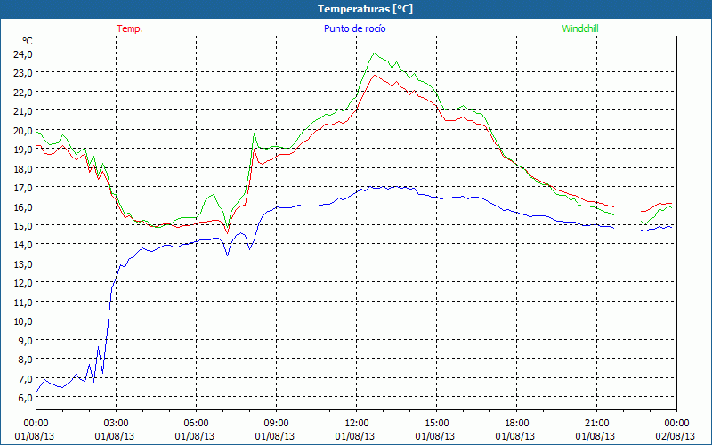Click the 00:00 time label above 01/08/13
The image size is (712, 445).
pyautogui.click(x=36, y=424)
